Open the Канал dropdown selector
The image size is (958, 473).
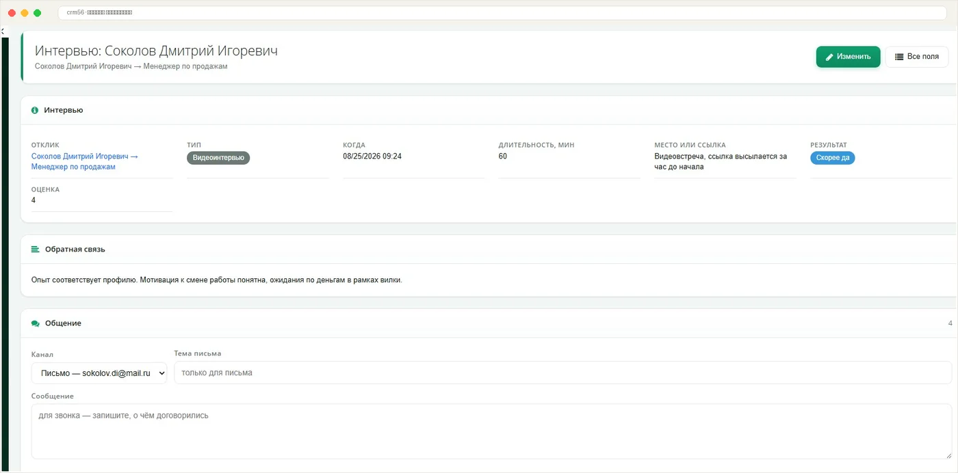tap(99, 373)
